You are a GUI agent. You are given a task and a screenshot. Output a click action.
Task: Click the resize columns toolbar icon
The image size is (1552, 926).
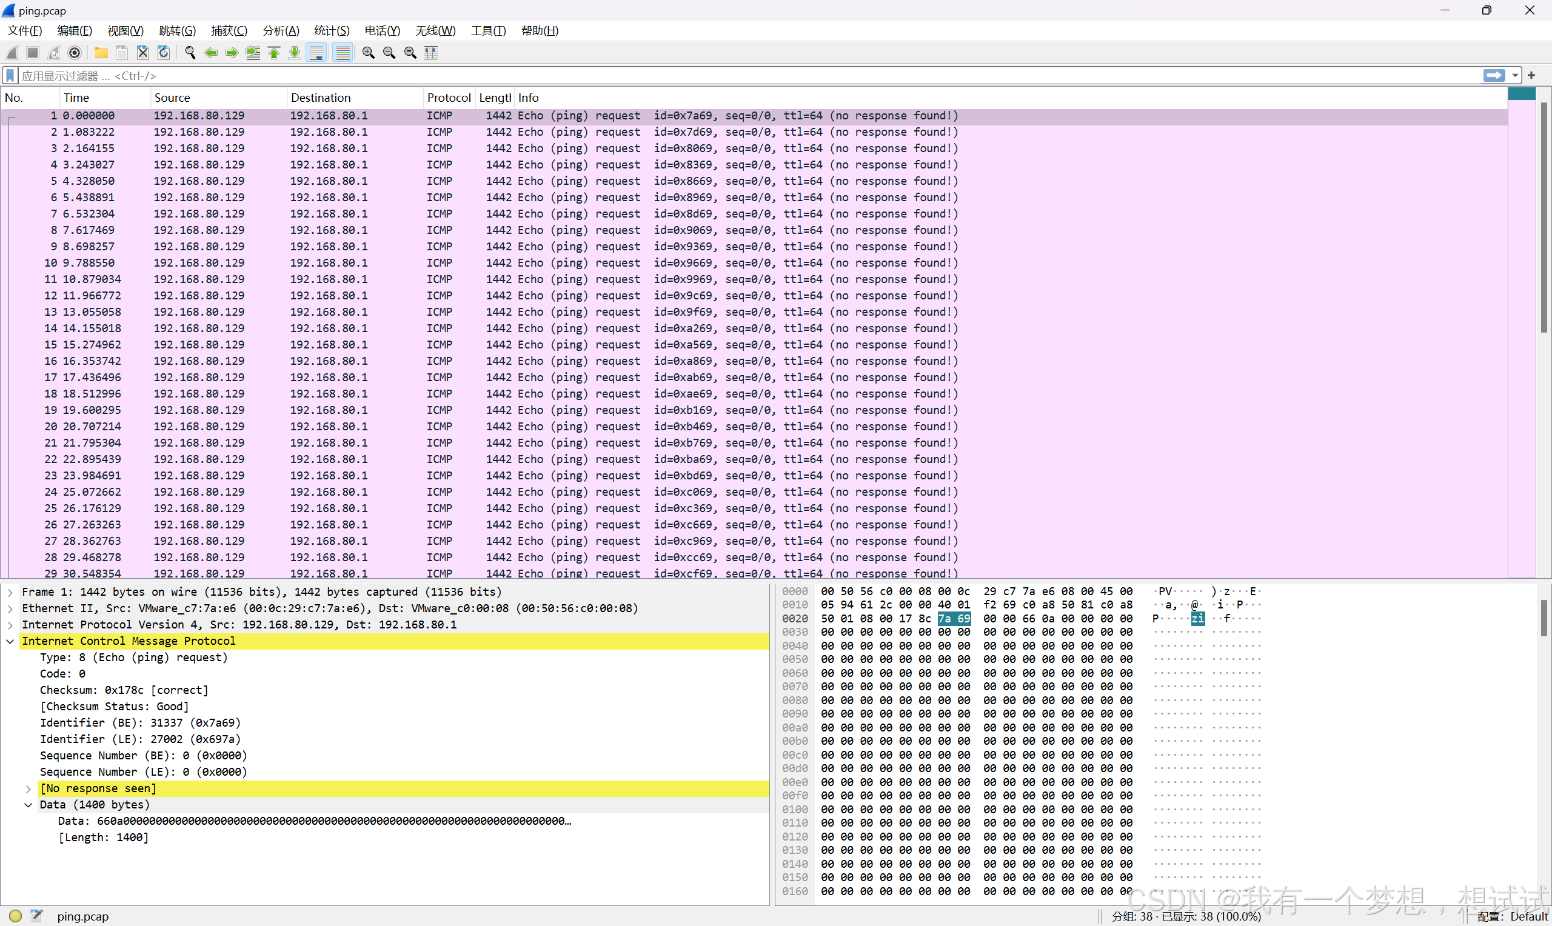pyautogui.click(x=431, y=53)
